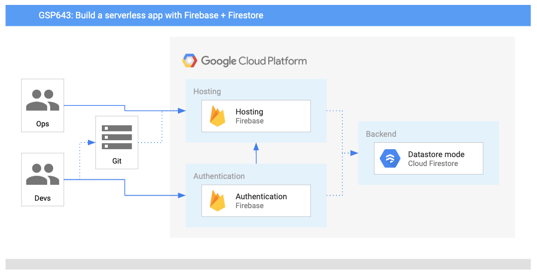This screenshot has height=279, width=537.
Task: Click the Firebase Authentication flame icon
Action: click(x=218, y=201)
